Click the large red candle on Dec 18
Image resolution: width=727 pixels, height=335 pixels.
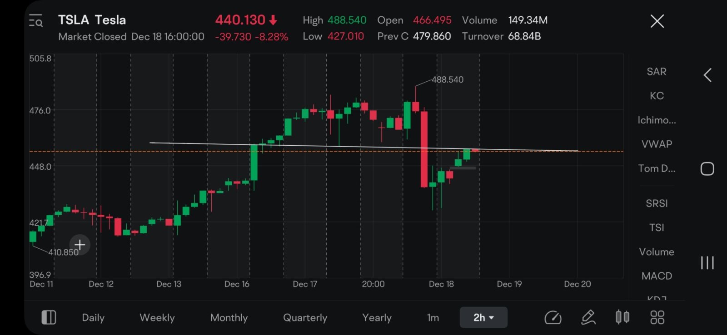point(424,149)
